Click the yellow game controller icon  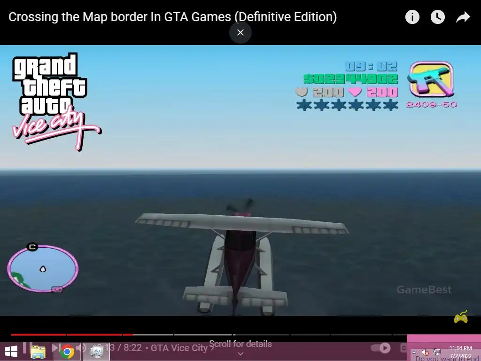(461, 317)
